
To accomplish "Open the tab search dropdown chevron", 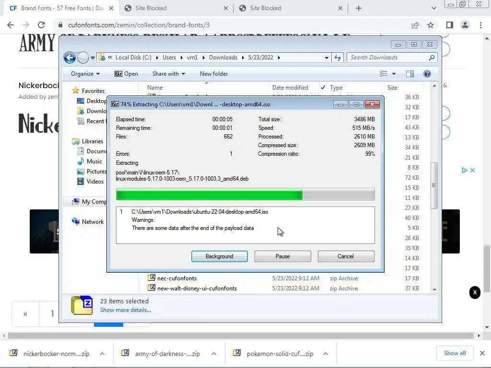I will [x=433, y=8].
